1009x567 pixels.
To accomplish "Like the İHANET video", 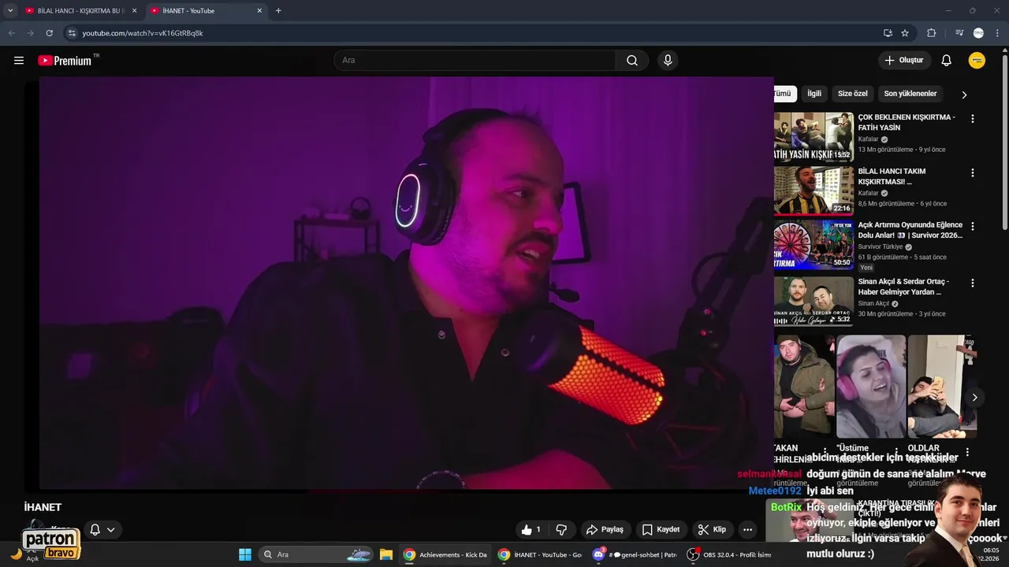I will 531,530.
